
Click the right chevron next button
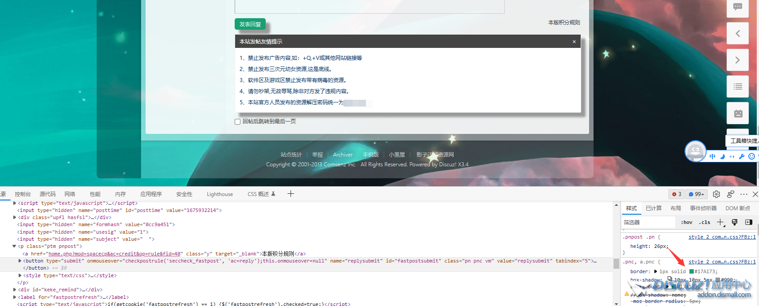(x=737, y=60)
